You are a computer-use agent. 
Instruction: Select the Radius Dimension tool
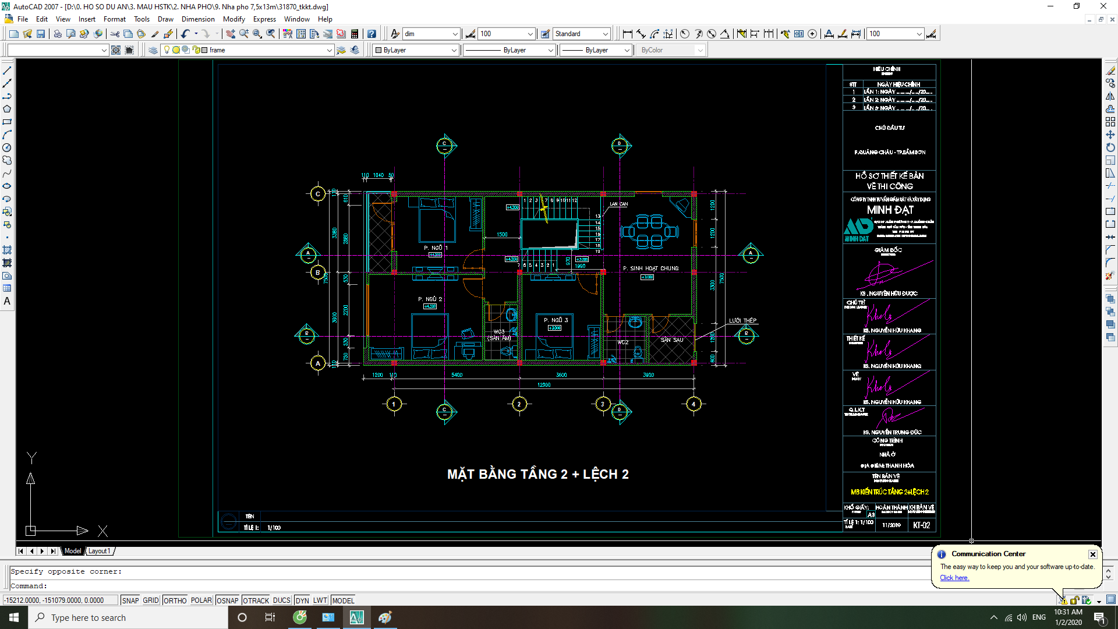pyautogui.click(x=685, y=34)
